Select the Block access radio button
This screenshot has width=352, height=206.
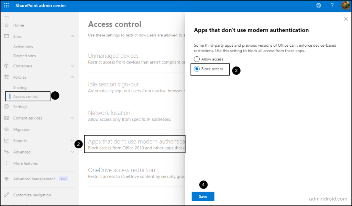(197, 69)
